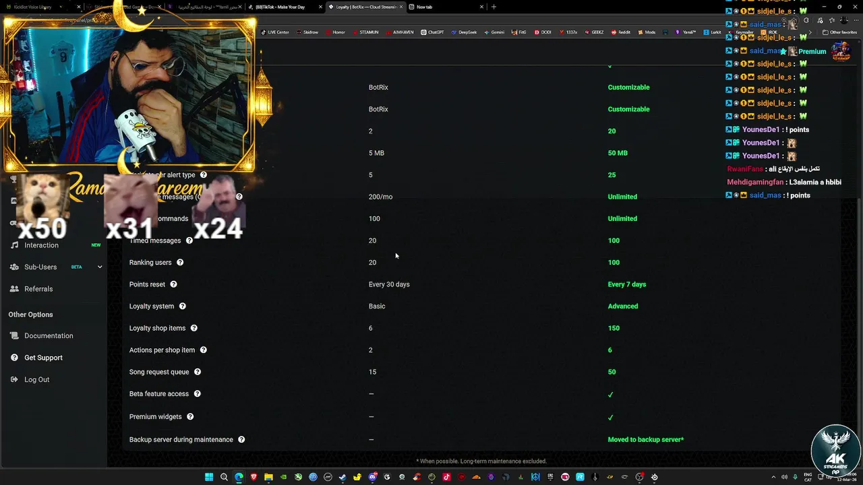Click 'Moved to backup server*' premium value
The height and width of the screenshot is (485, 863).
pyautogui.click(x=645, y=439)
